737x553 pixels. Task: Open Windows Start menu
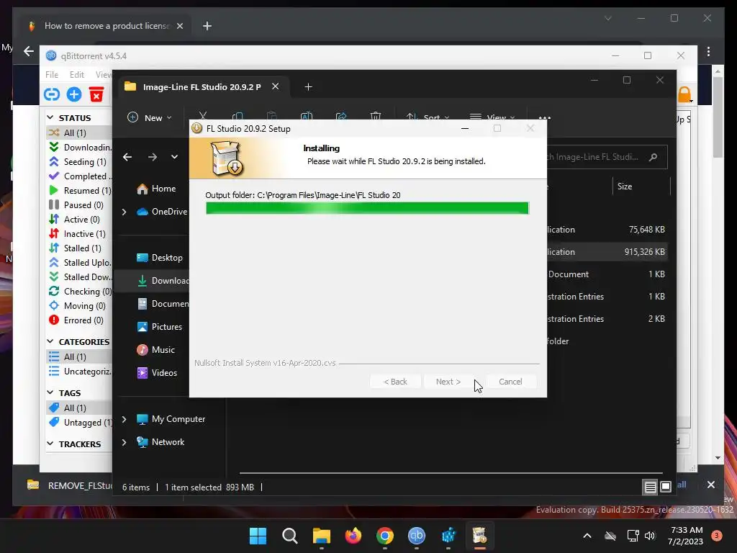[x=258, y=536]
